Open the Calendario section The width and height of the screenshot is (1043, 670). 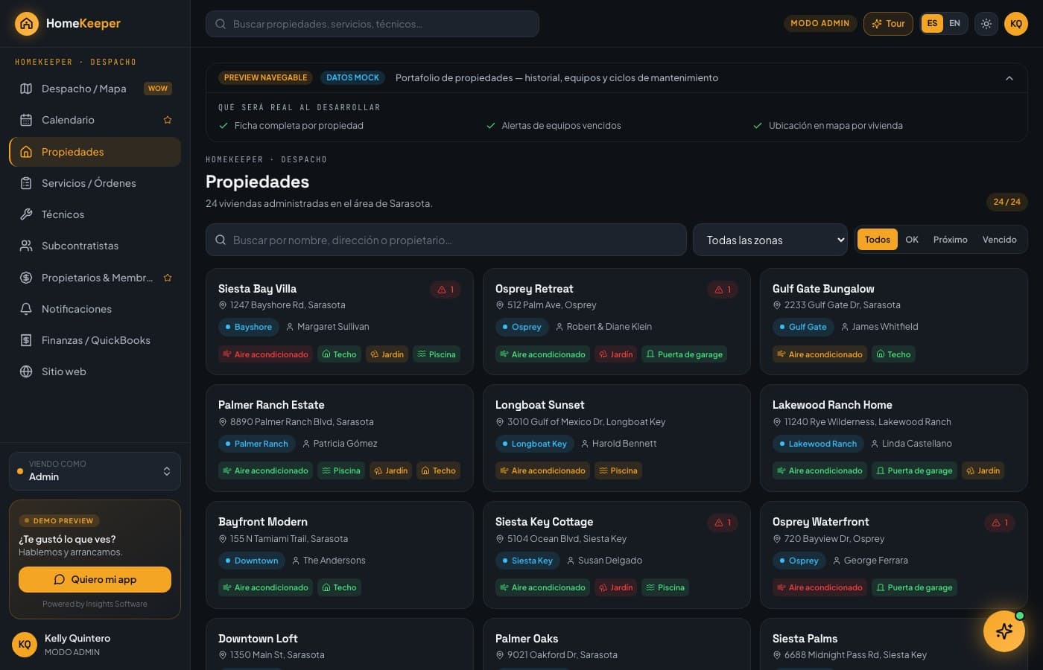95,120
